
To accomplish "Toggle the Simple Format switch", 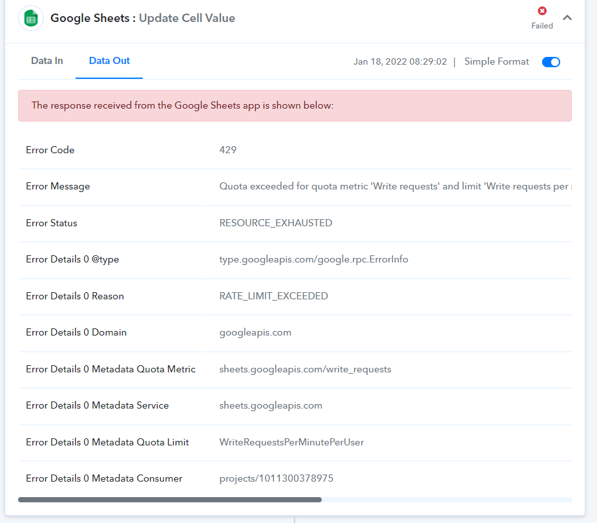I will pyautogui.click(x=551, y=61).
